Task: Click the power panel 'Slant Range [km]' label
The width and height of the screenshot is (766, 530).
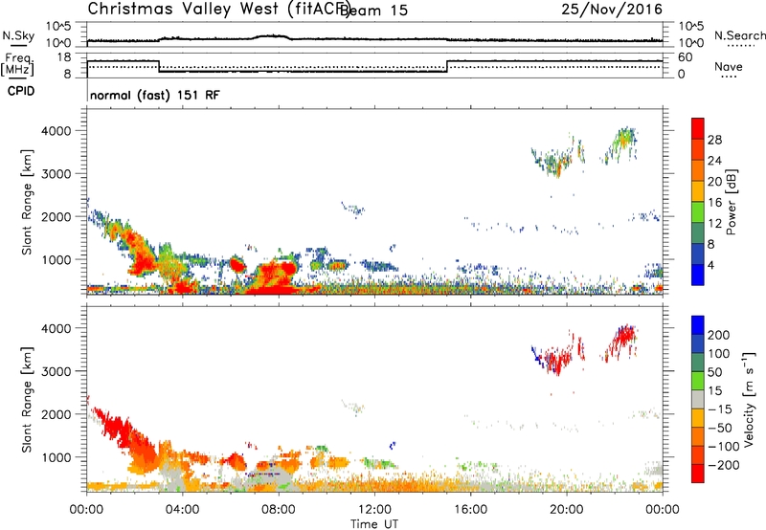Action: (x=27, y=202)
